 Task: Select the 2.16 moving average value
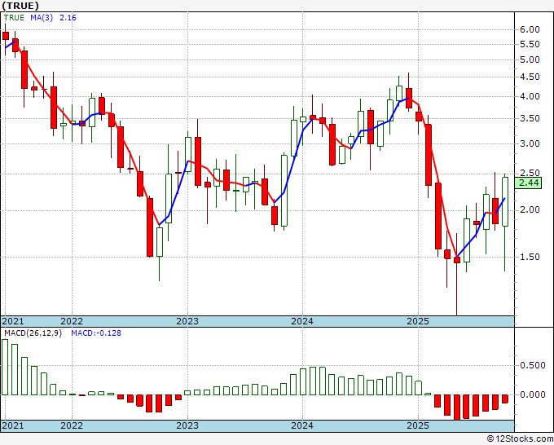[x=68, y=18]
